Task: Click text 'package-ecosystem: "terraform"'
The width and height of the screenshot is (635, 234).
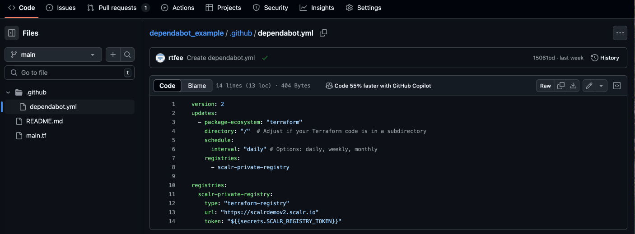Action: coord(253,122)
